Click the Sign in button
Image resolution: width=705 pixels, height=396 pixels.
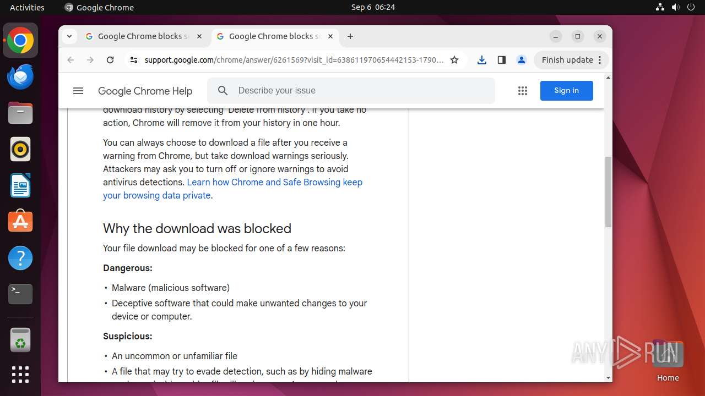(566, 91)
